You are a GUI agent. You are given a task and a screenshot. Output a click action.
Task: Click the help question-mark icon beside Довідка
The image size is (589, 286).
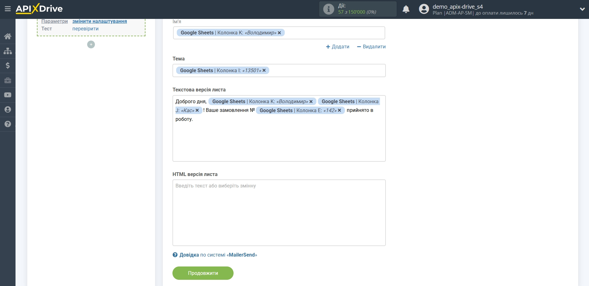[x=175, y=255]
